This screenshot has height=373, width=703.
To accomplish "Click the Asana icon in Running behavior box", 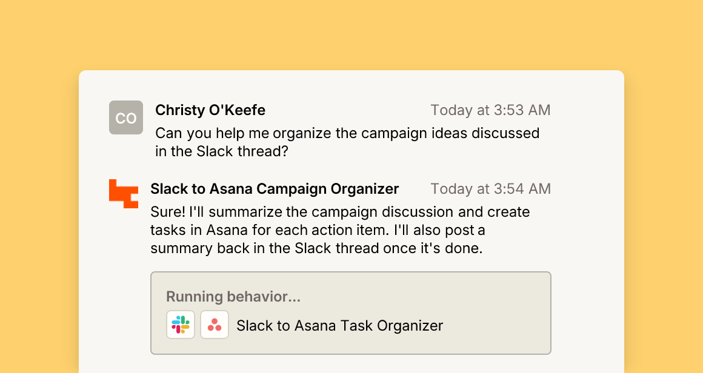I will 215,325.
